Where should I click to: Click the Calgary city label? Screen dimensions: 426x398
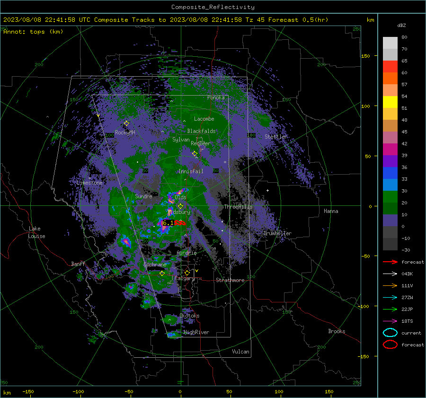(185, 278)
